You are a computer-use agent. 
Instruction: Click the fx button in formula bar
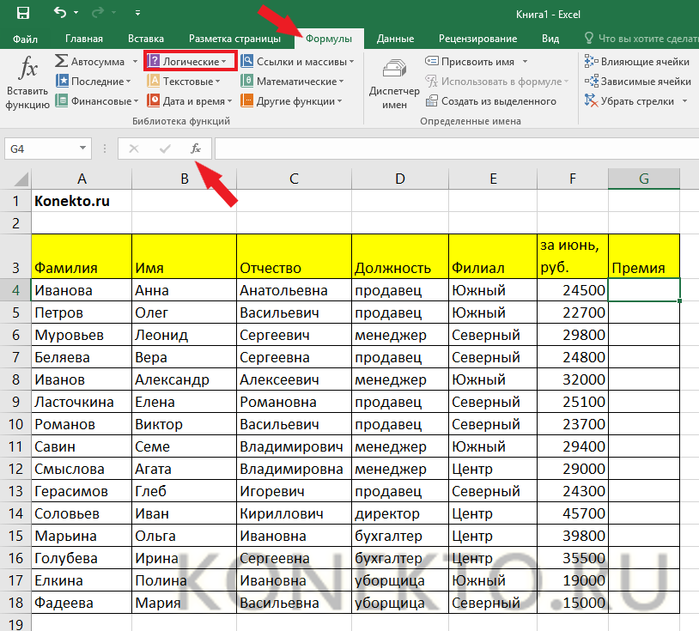click(196, 149)
